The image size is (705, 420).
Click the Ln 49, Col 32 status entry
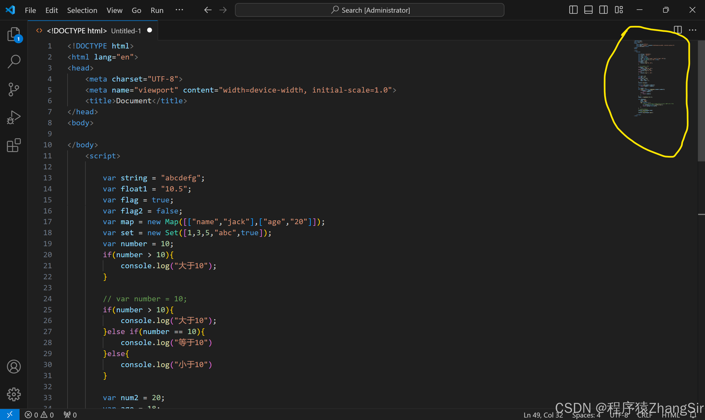pyautogui.click(x=543, y=415)
